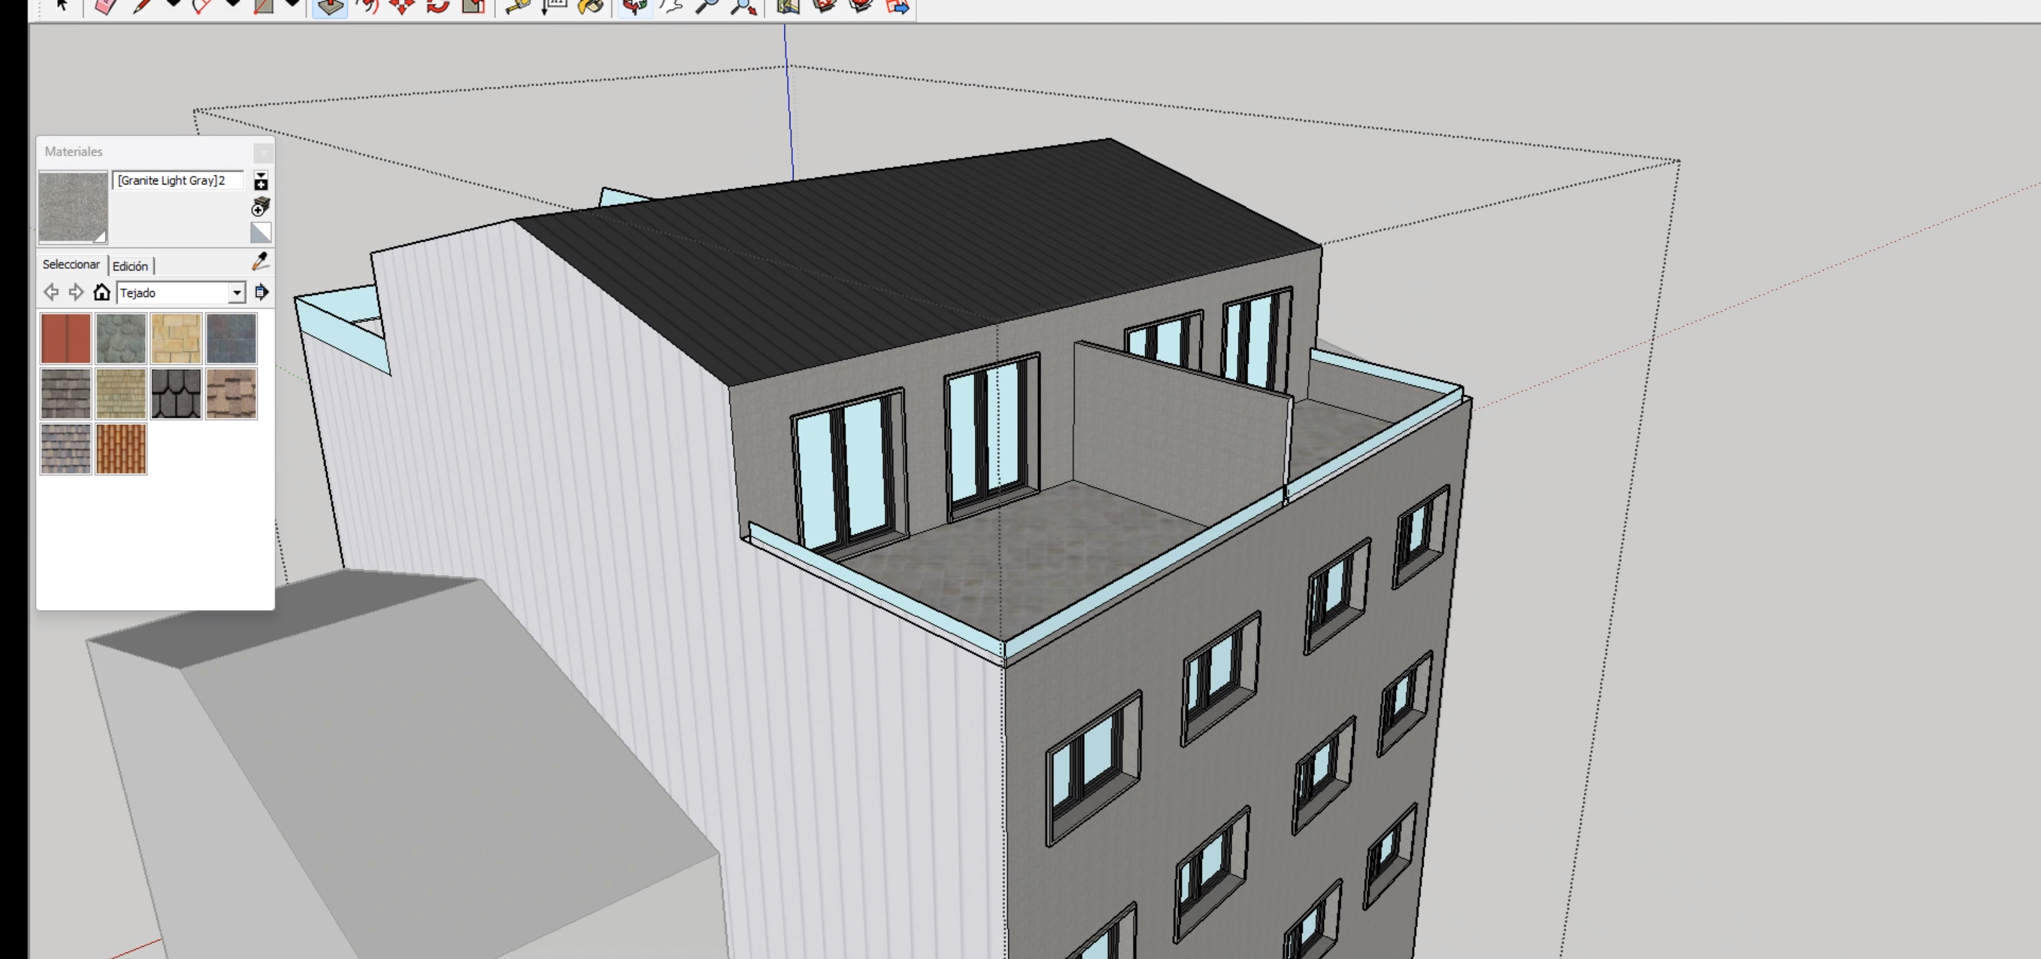The width and height of the screenshot is (2041, 959).
Task: Open the line tool dropdown arrow
Action: click(173, 4)
